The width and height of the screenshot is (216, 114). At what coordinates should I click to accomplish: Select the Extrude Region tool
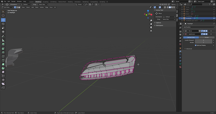tap(3, 45)
